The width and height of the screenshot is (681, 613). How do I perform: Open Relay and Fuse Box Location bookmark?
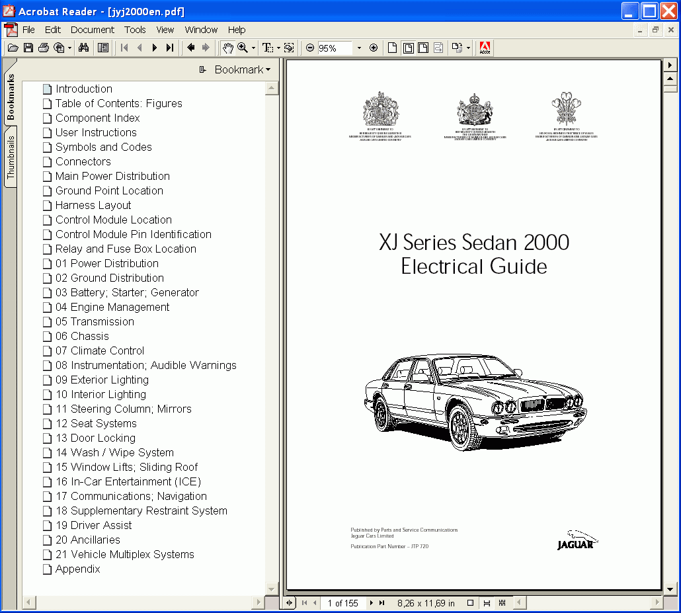click(x=126, y=249)
